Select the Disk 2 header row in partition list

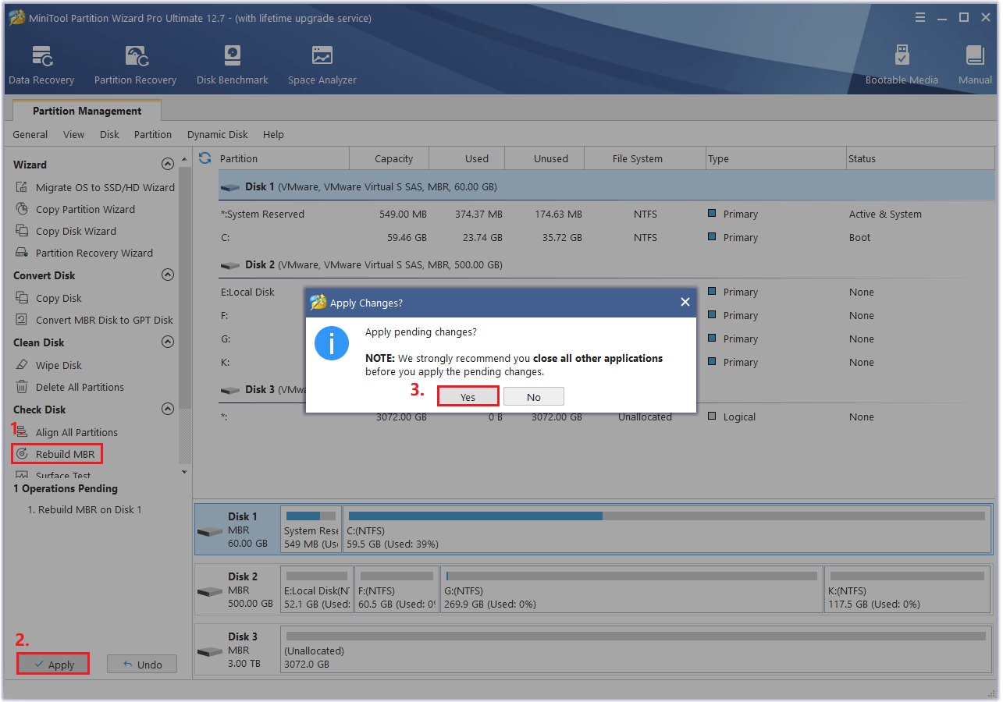[607, 264]
